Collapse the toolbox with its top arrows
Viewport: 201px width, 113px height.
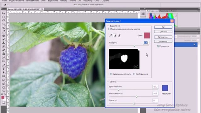click(2, 8)
